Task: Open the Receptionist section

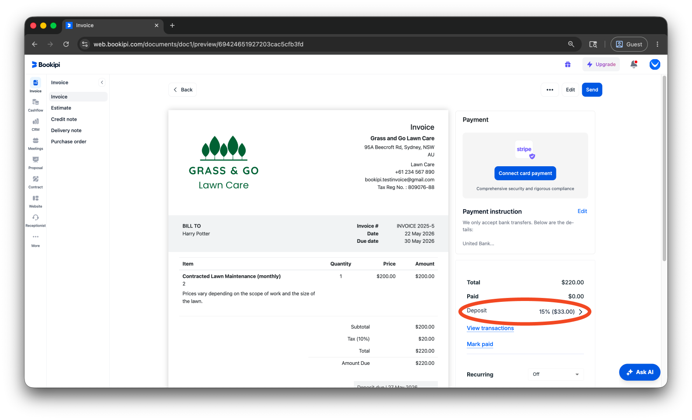Action: coord(35,220)
